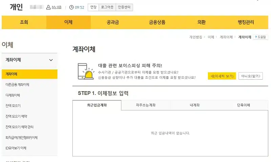Open the 인증센터 certificate center
This screenshot has height=162, width=271.
pyautogui.click(x=124, y=7)
